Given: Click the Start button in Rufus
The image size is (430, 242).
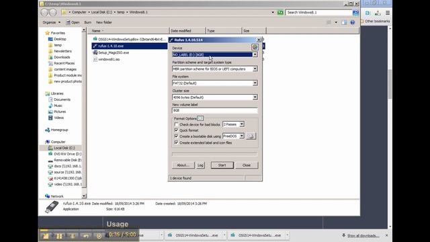Looking at the screenshot, I should click(x=222, y=165).
